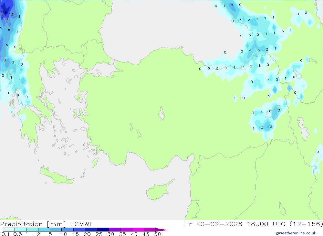Screen dimensions: 323x236
Task: Select the 30–35 mm purple legend swatch
Action: click(x=115, y=230)
